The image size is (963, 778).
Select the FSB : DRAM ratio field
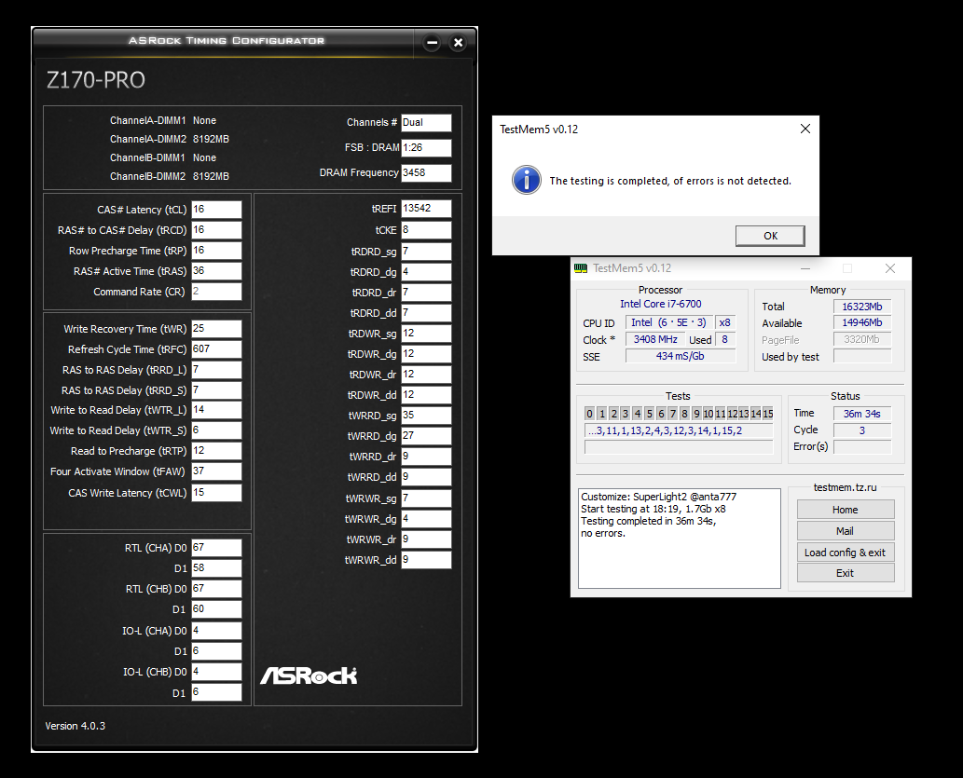pos(426,148)
